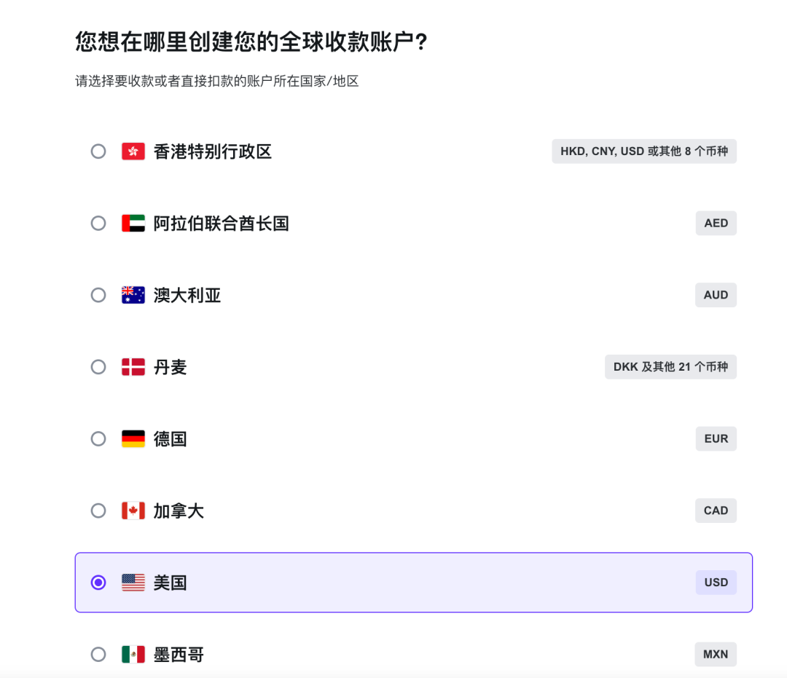Select the 德国 radio button
This screenshot has width=787, height=678.
pos(98,438)
